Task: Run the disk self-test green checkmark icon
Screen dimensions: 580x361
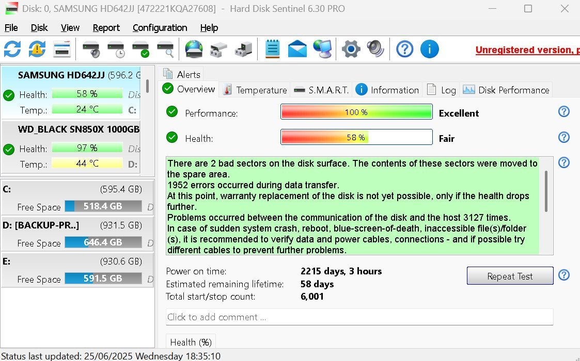Action: (140, 50)
